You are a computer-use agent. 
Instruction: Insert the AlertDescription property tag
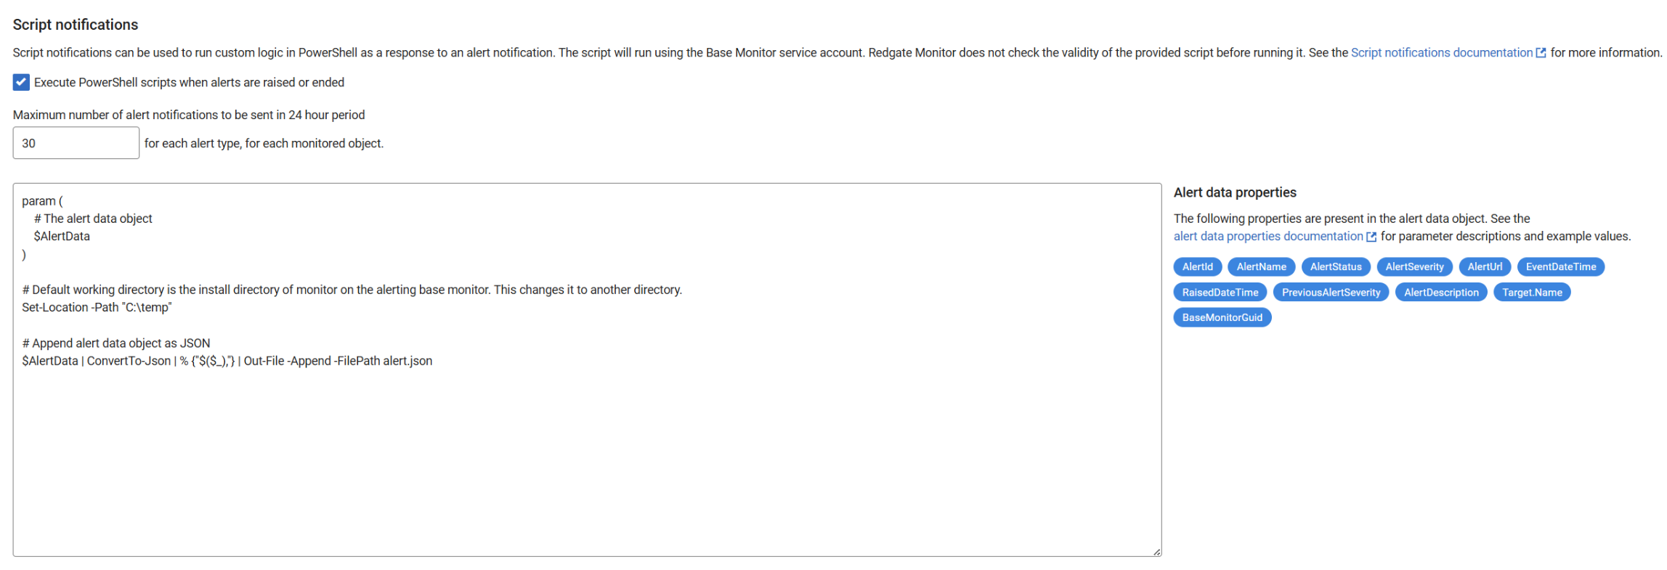pyautogui.click(x=1441, y=292)
